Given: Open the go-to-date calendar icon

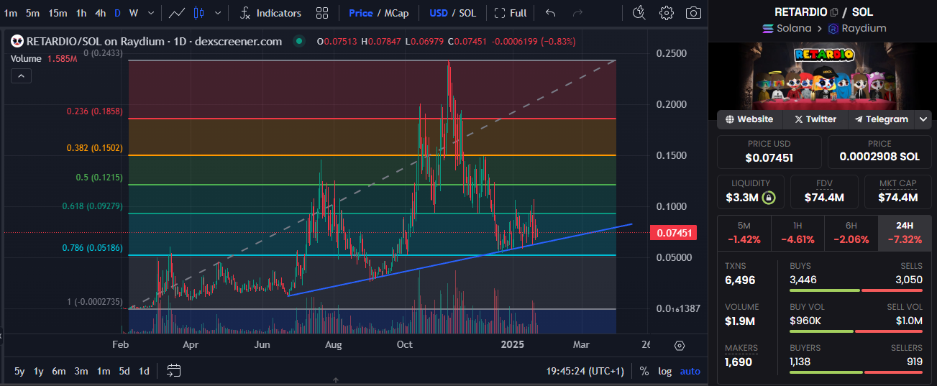Looking at the screenshot, I should coord(173,371).
